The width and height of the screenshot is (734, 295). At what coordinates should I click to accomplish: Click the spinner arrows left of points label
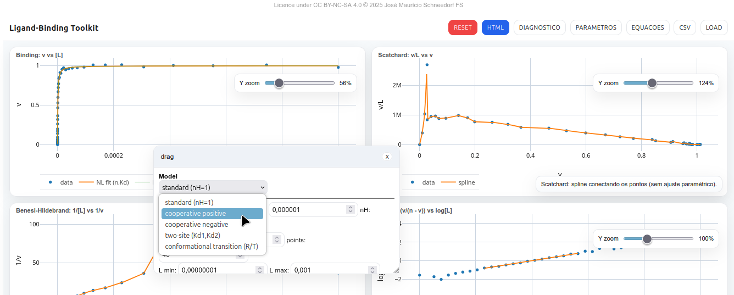277,240
